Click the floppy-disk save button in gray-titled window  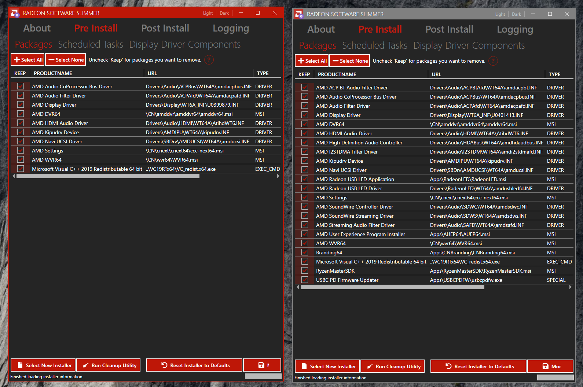pos(550,366)
